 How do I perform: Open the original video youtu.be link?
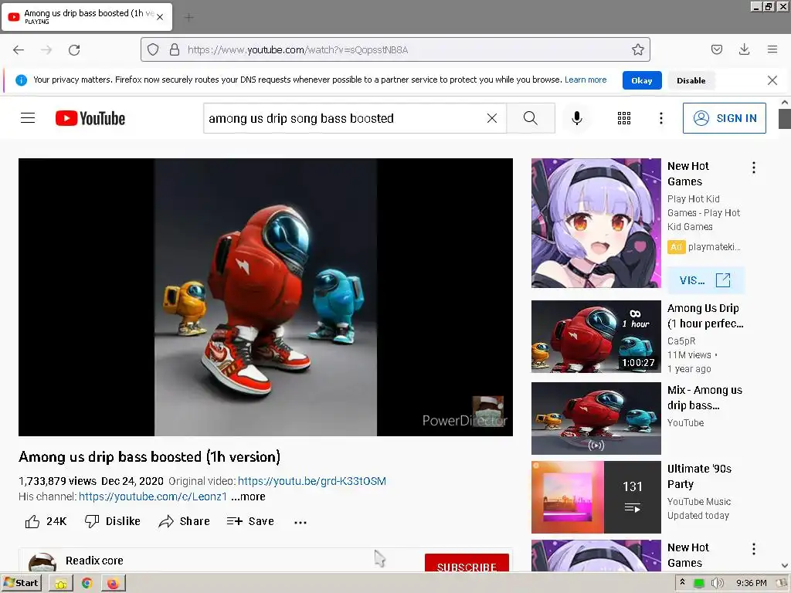(x=312, y=481)
